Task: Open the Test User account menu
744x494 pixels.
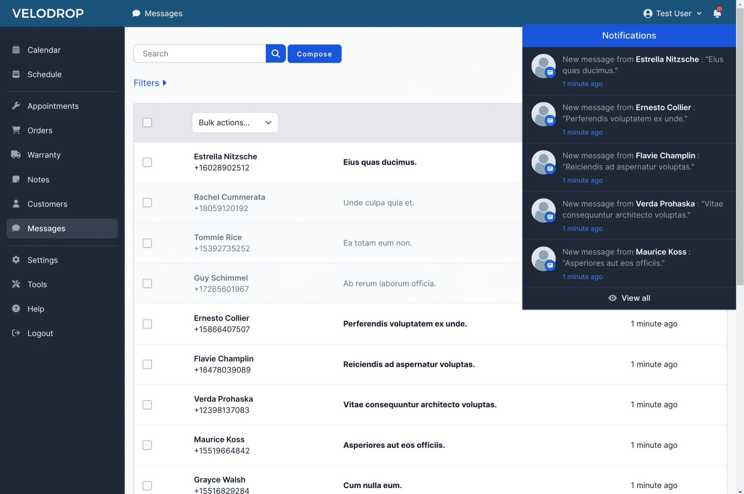Action: 672,13
